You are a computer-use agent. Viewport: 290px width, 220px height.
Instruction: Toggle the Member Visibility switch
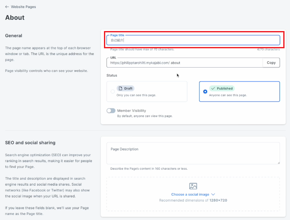[111, 110]
